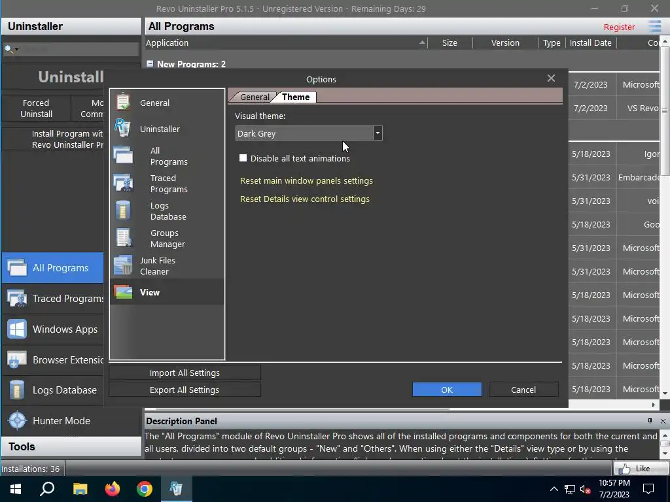The height and width of the screenshot is (502, 670).
Task: Sort by Type column header
Action: point(552,42)
